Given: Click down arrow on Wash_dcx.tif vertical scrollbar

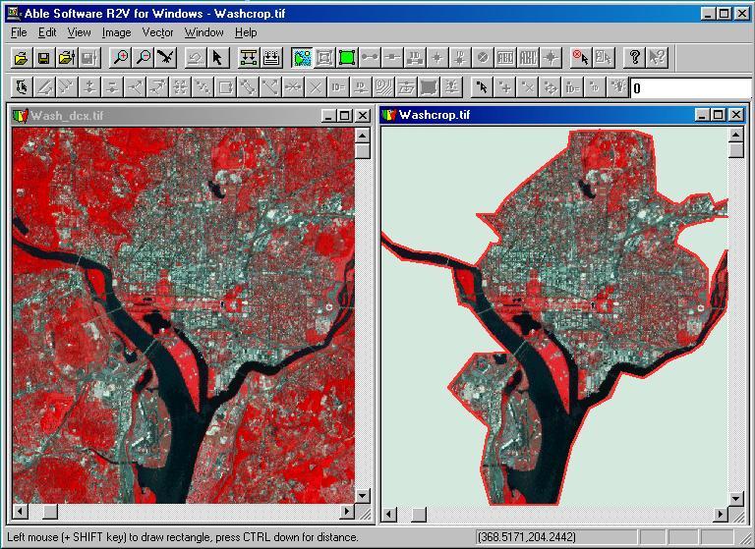Looking at the screenshot, I should pos(363,495).
